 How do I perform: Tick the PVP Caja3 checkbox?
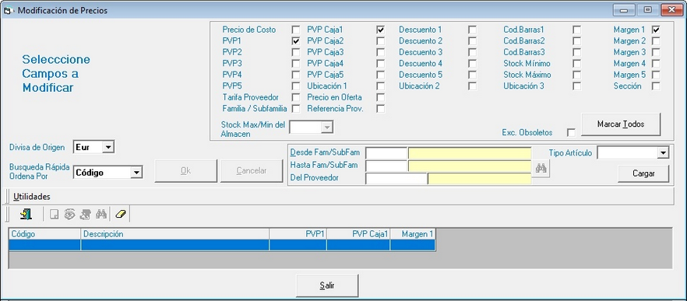(381, 53)
